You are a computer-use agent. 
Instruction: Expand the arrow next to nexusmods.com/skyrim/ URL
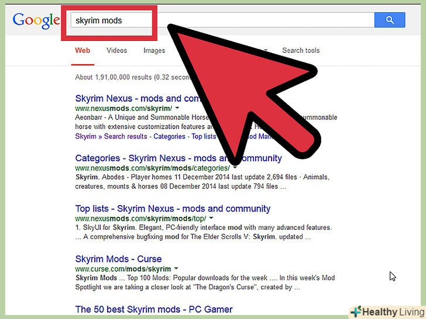[x=177, y=109]
